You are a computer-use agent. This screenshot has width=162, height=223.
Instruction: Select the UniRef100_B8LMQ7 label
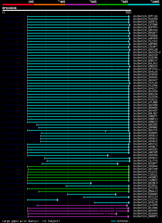click(145, 114)
